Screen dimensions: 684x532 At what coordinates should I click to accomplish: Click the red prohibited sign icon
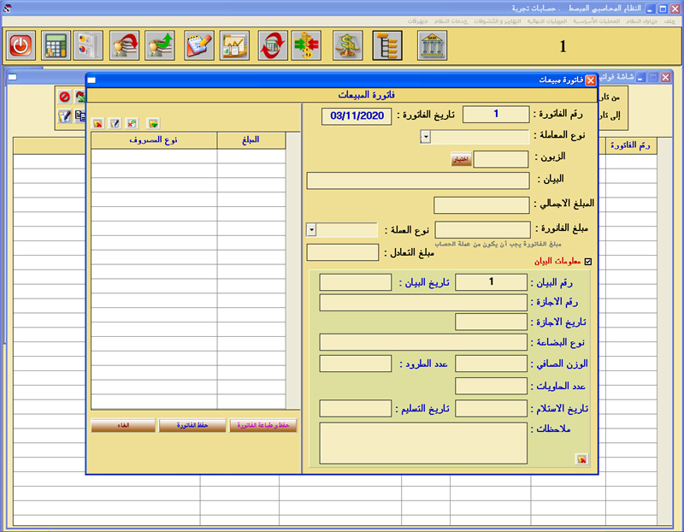point(64,98)
